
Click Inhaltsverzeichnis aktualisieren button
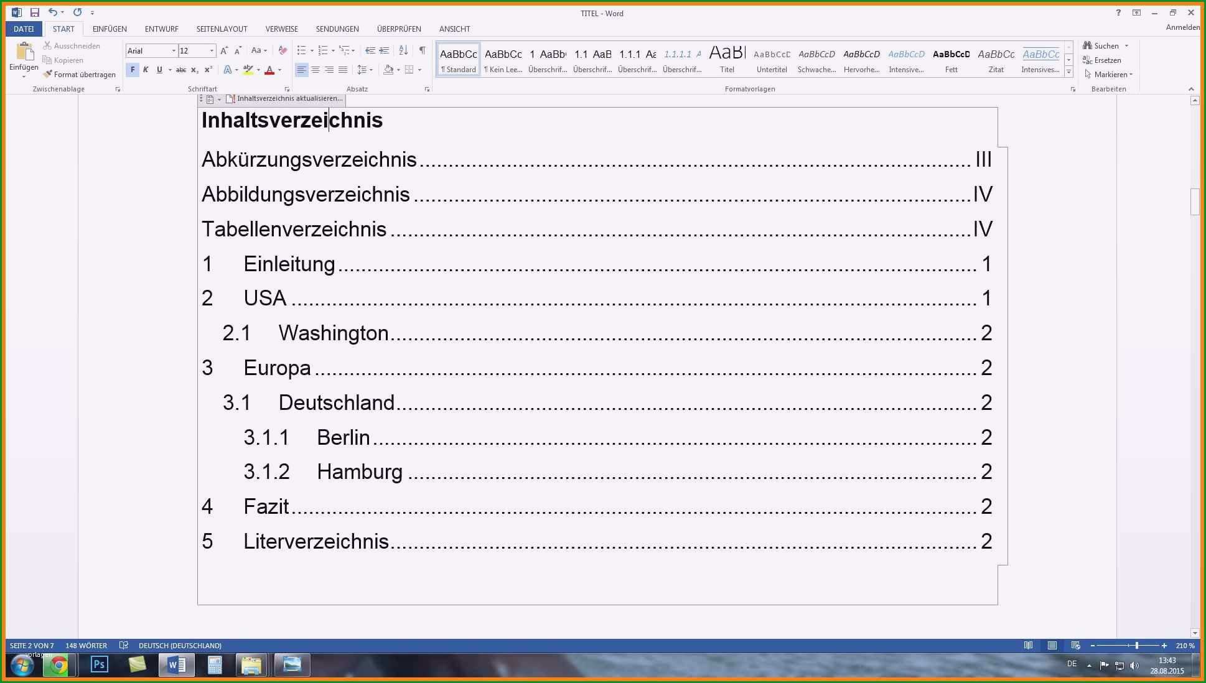tap(284, 99)
